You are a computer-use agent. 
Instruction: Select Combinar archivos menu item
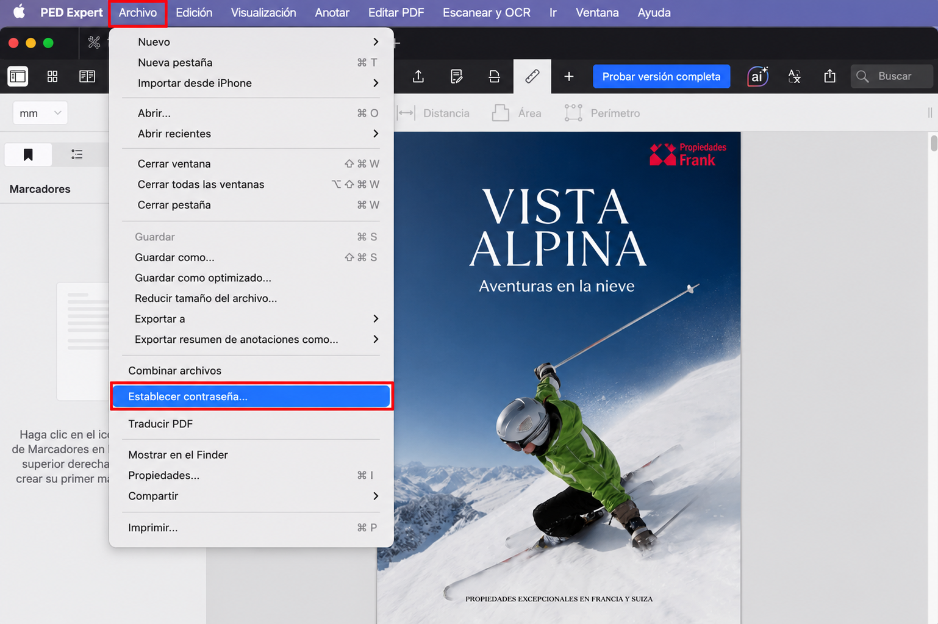point(251,370)
